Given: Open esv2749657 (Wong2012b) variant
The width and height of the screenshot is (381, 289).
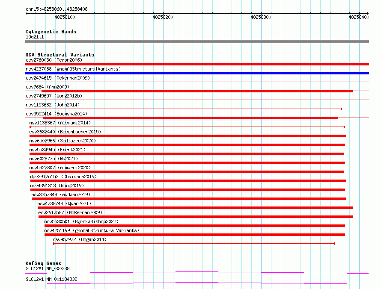Looking at the screenshot, I should tap(54, 96).
